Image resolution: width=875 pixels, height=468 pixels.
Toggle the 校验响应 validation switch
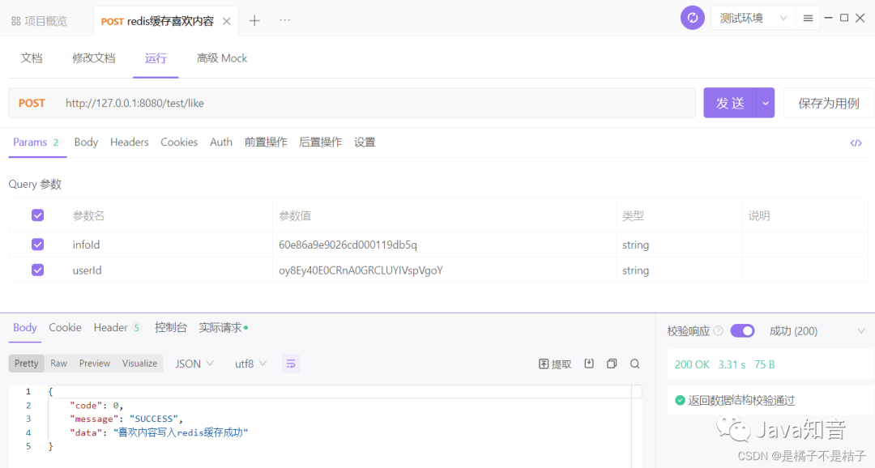742,330
